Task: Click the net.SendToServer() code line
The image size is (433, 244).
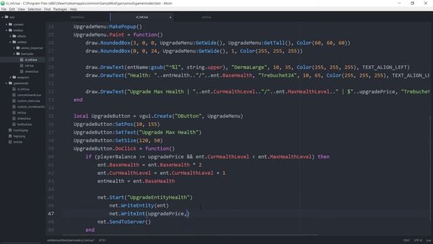Action: pyautogui.click(x=124, y=222)
